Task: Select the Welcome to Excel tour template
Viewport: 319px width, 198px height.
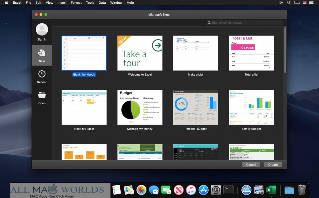Action: 140,53
